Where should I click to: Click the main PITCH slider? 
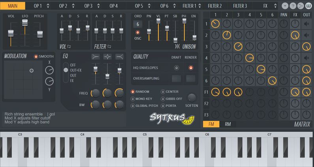40,34
